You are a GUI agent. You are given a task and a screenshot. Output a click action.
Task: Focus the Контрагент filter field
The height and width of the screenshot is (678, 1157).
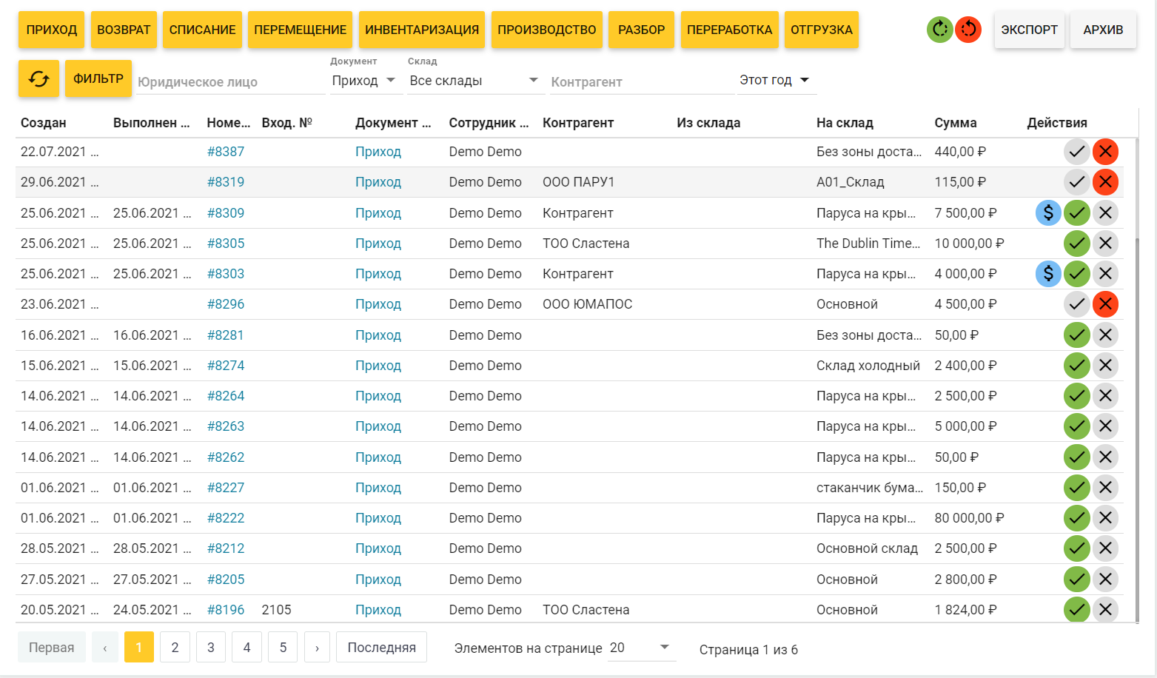(x=640, y=82)
